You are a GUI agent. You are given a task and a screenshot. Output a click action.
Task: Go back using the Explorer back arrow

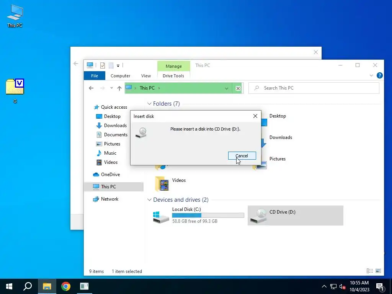(x=91, y=88)
